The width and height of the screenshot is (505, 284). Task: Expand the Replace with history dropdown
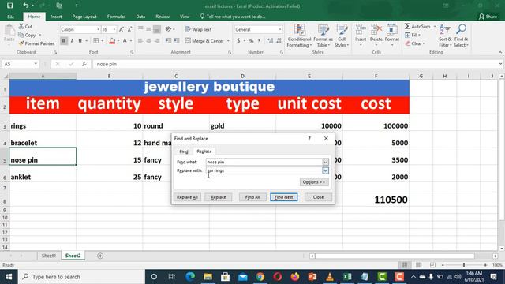pos(325,170)
